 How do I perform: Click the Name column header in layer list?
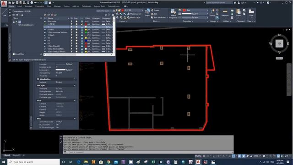click(50, 18)
